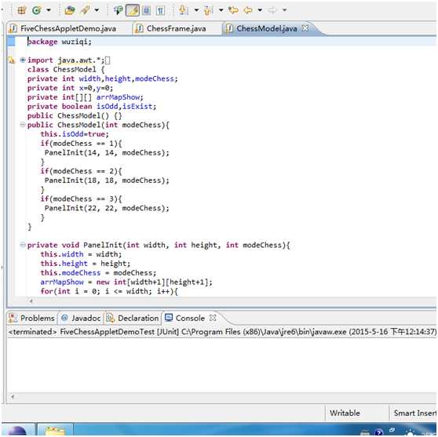Click the 'PanelInit(22, 22, modeChess);' call
438x437 pixels.
107,208
